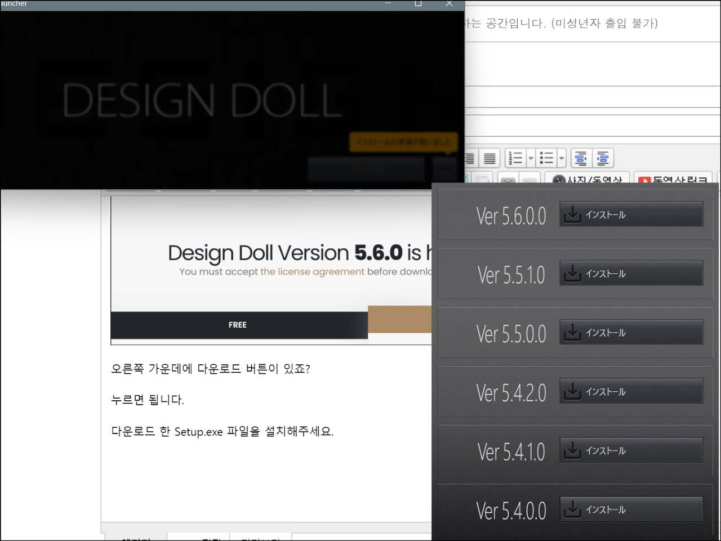
Task: Insert a bulleted list in the editor
Action: pos(546,158)
